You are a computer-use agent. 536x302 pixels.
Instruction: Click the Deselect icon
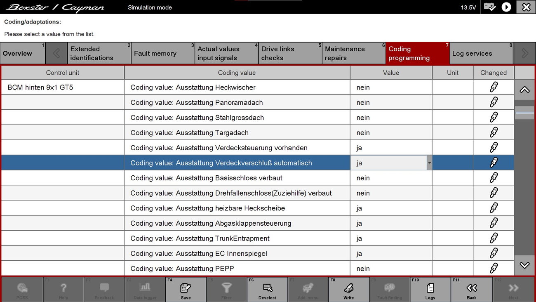tap(267, 288)
